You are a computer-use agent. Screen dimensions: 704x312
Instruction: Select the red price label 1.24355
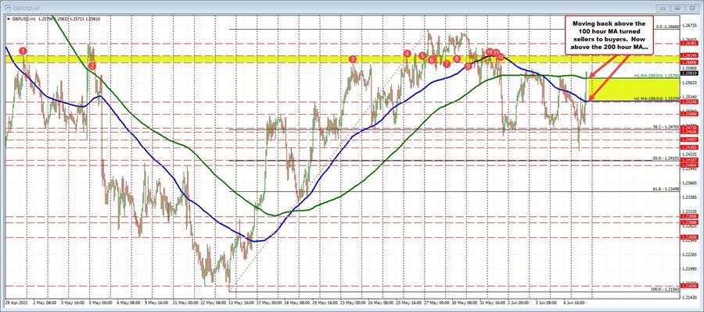690,147
